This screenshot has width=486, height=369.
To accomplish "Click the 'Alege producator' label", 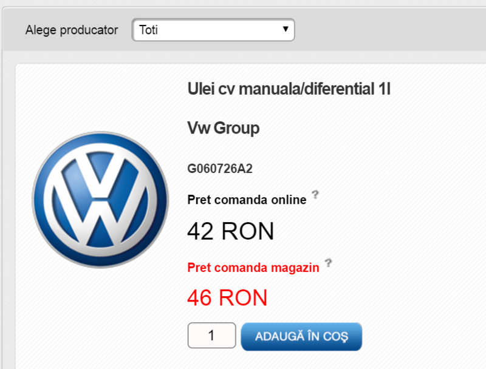I will 72,30.
